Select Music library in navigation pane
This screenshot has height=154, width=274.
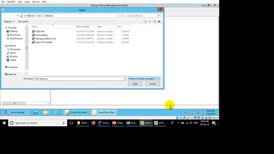pos(12,53)
